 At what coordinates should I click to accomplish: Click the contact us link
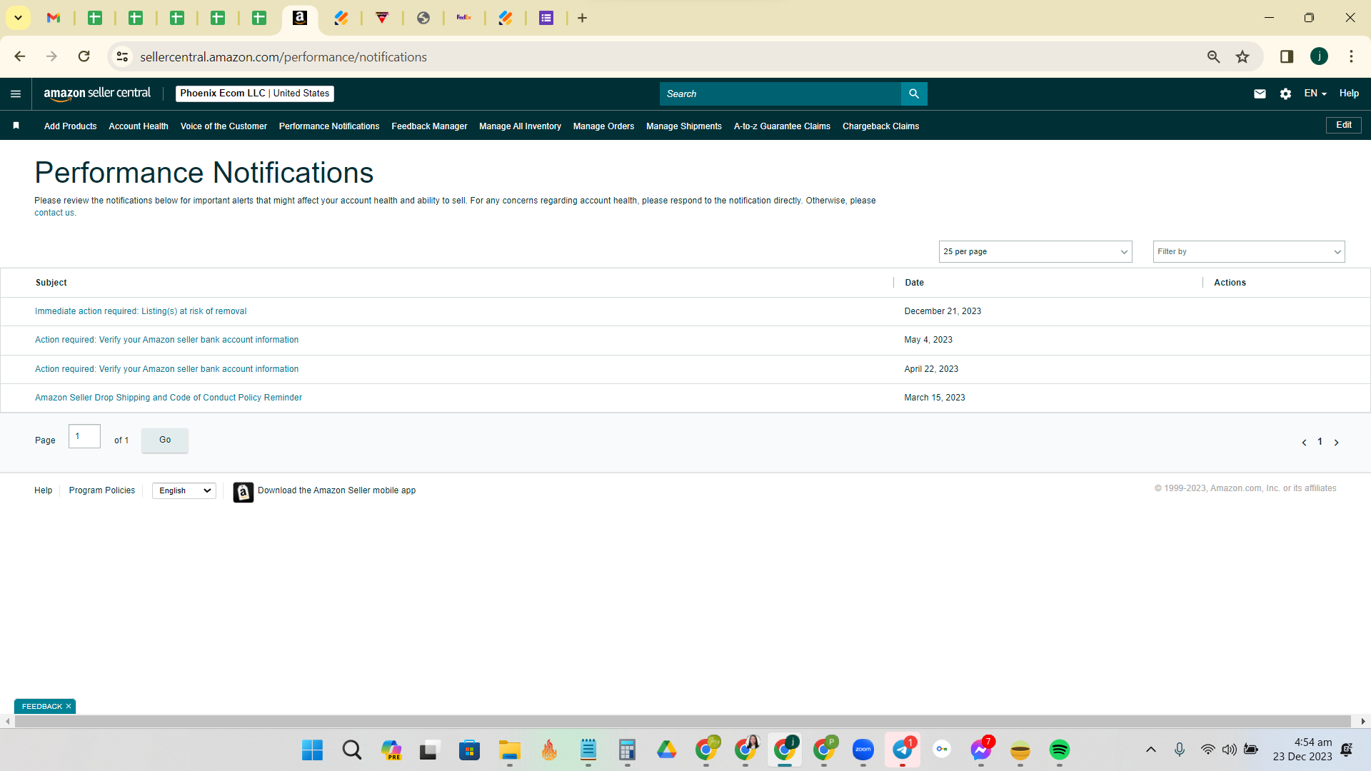(x=54, y=213)
